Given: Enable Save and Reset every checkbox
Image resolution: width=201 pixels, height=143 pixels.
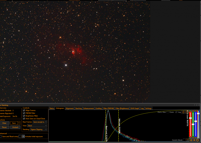Looking at the screenshot, I should [1, 136].
